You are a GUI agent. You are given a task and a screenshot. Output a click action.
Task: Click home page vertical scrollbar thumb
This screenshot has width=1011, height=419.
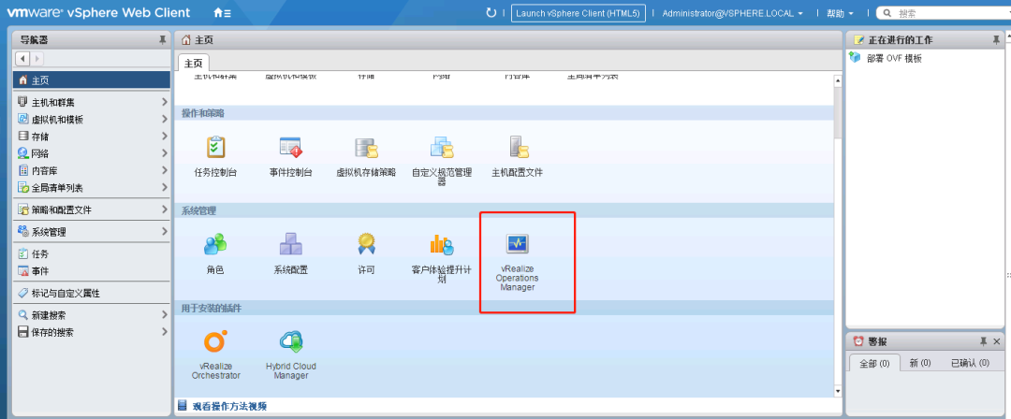[x=838, y=111]
